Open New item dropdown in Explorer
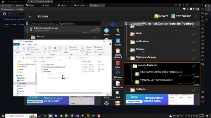Screen dimensions: 211x118 (73, 47)
